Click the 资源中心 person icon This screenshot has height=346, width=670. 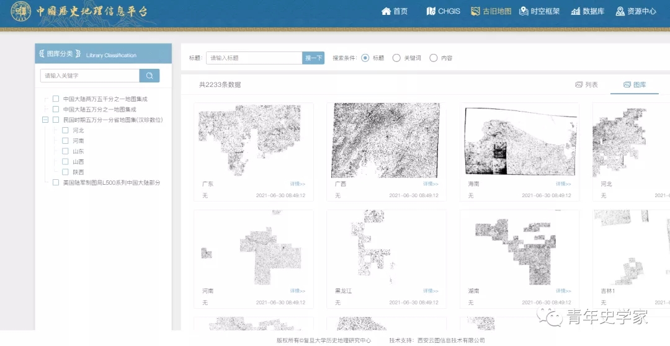pyautogui.click(x=620, y=11)
